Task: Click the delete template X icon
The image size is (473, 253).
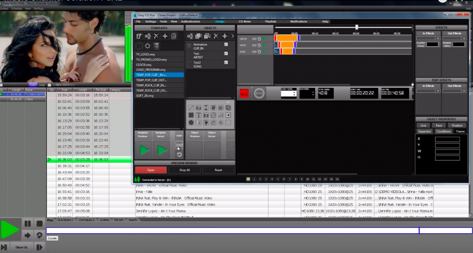Action: pyautogui.click(x=157, y=36)
